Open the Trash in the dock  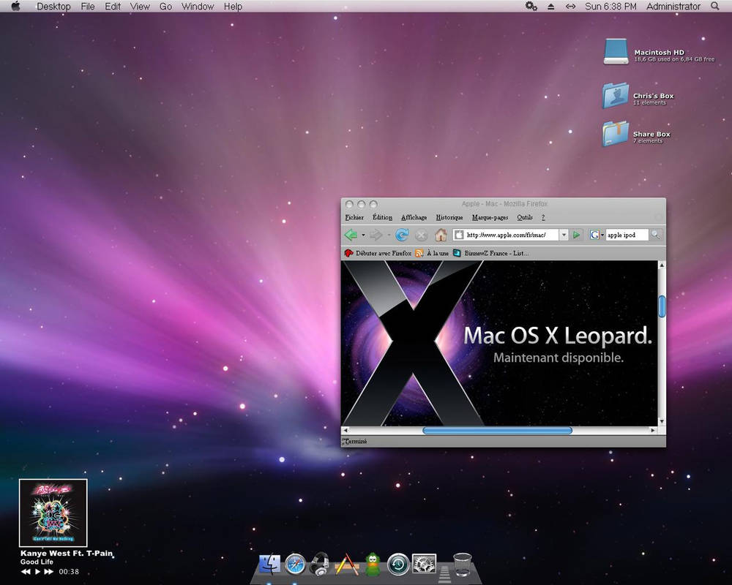coord(463,564)
